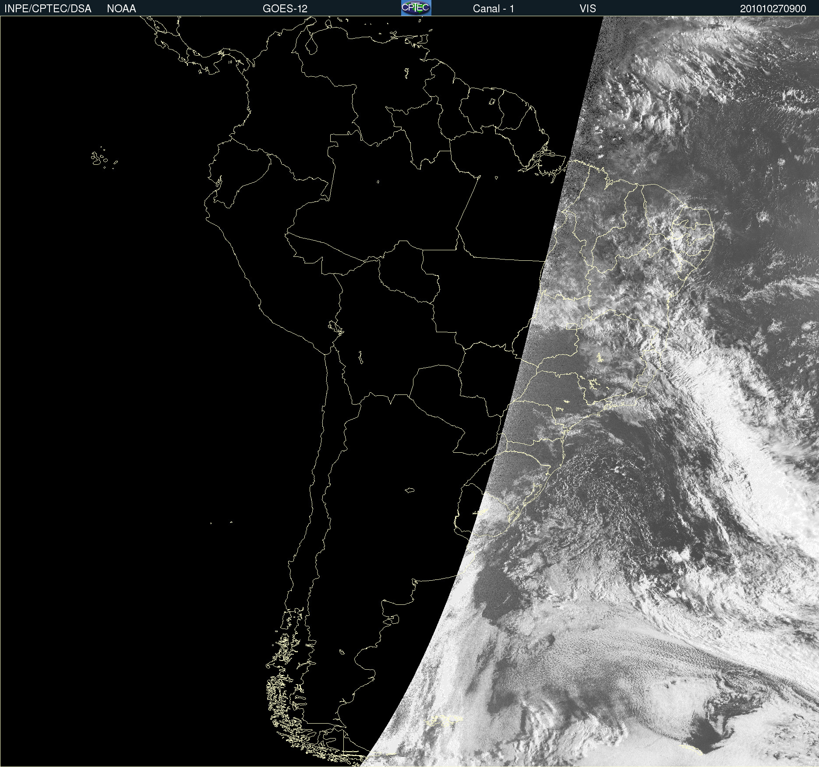Click the 'GOES-12' satellite label
The image size is (819, 767).
tap(285, 9)
